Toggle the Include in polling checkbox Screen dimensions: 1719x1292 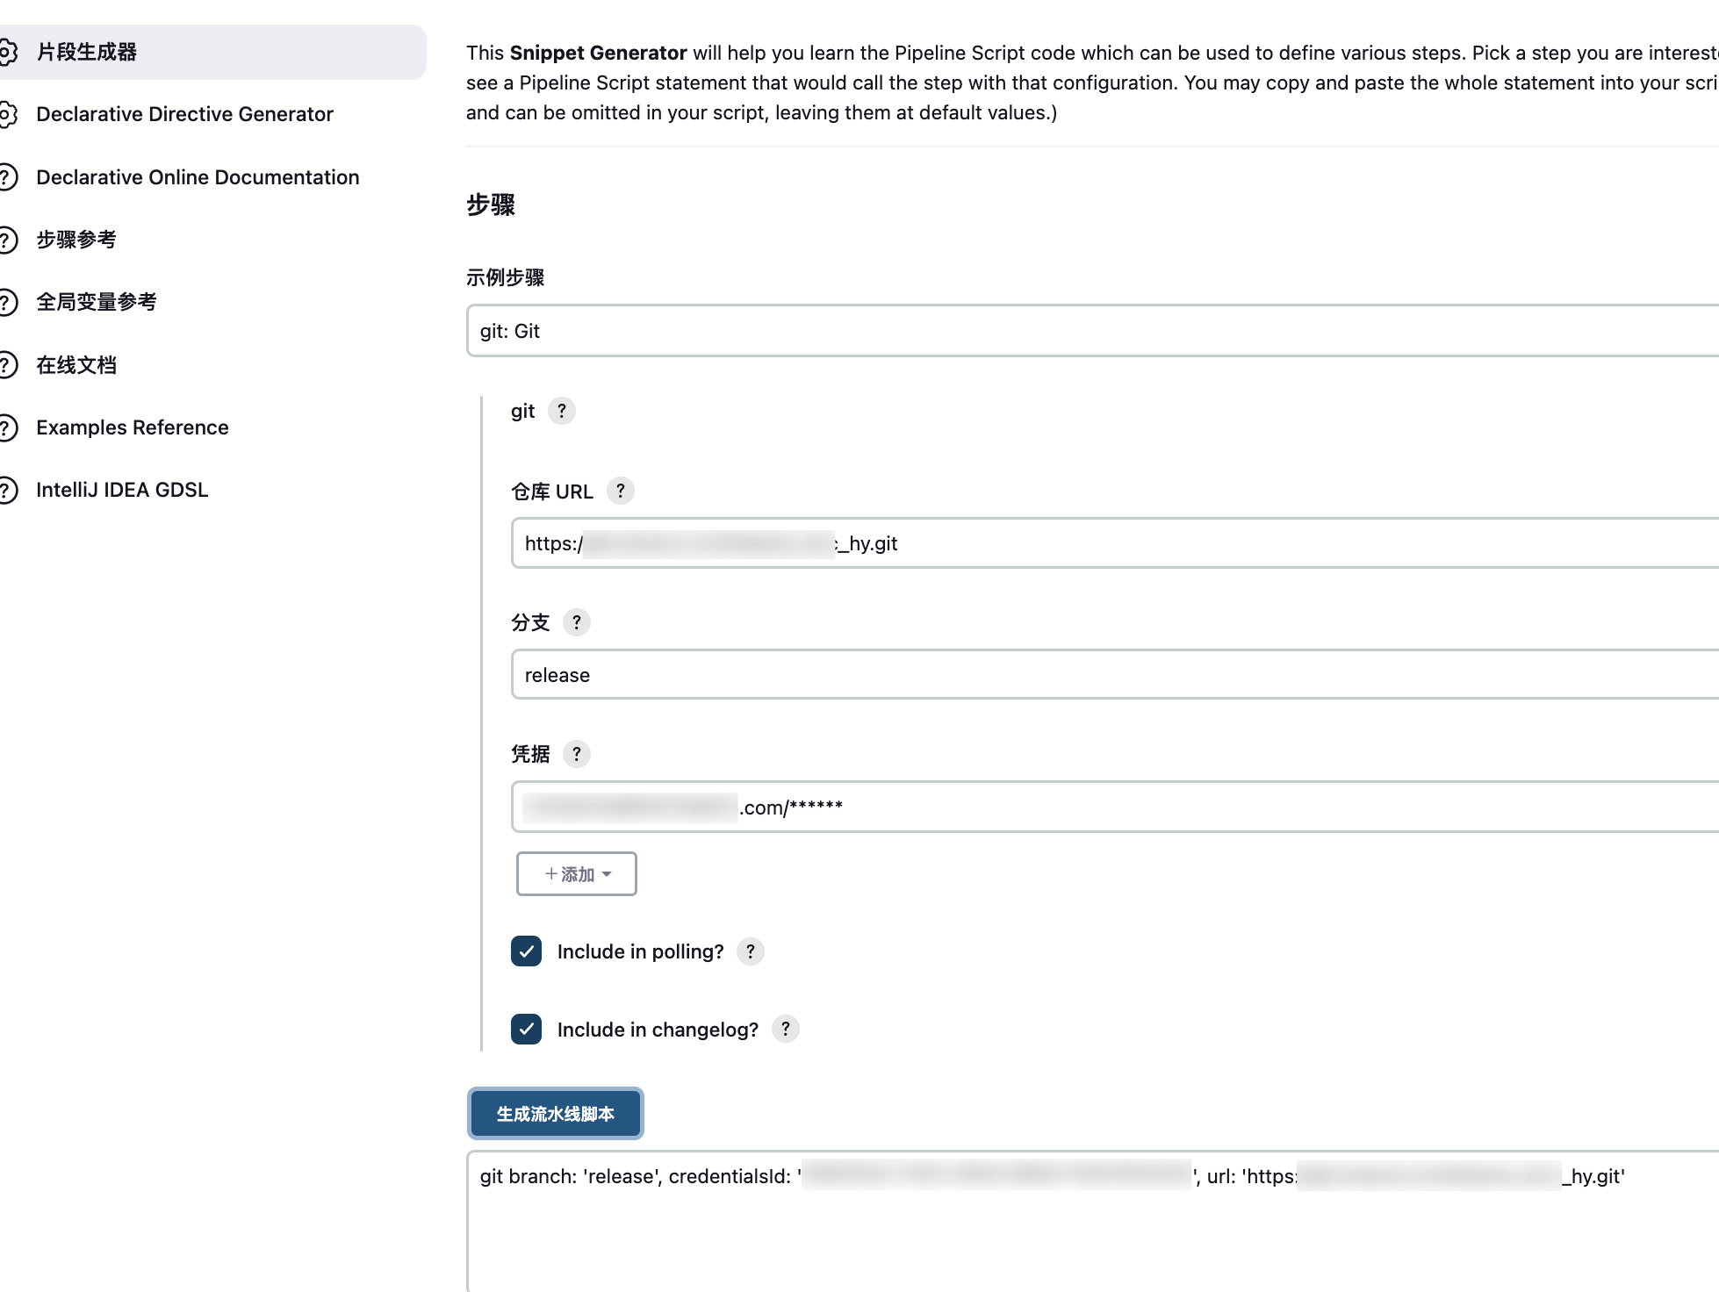tap(527, 951)
